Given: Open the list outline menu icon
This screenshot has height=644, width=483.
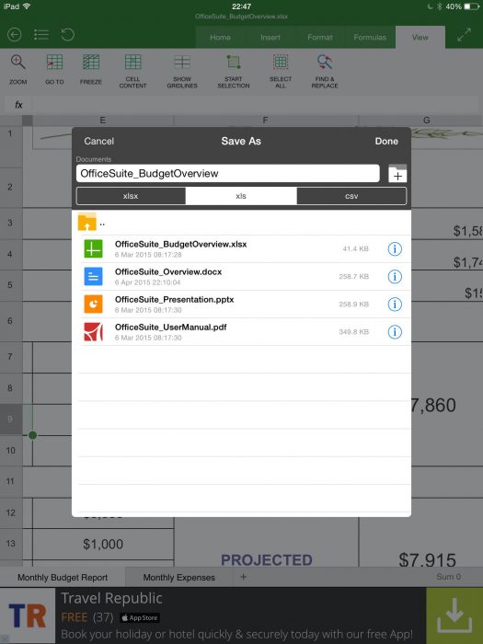Looking at the screenshot, I should [x=41, y=35].
